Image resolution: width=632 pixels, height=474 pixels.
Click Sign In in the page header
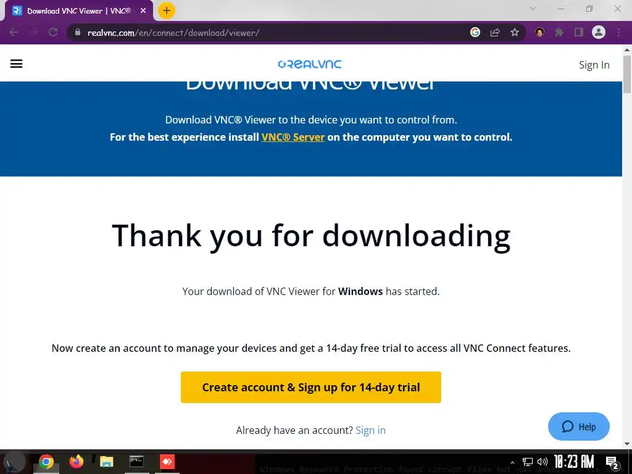(594, 65)
